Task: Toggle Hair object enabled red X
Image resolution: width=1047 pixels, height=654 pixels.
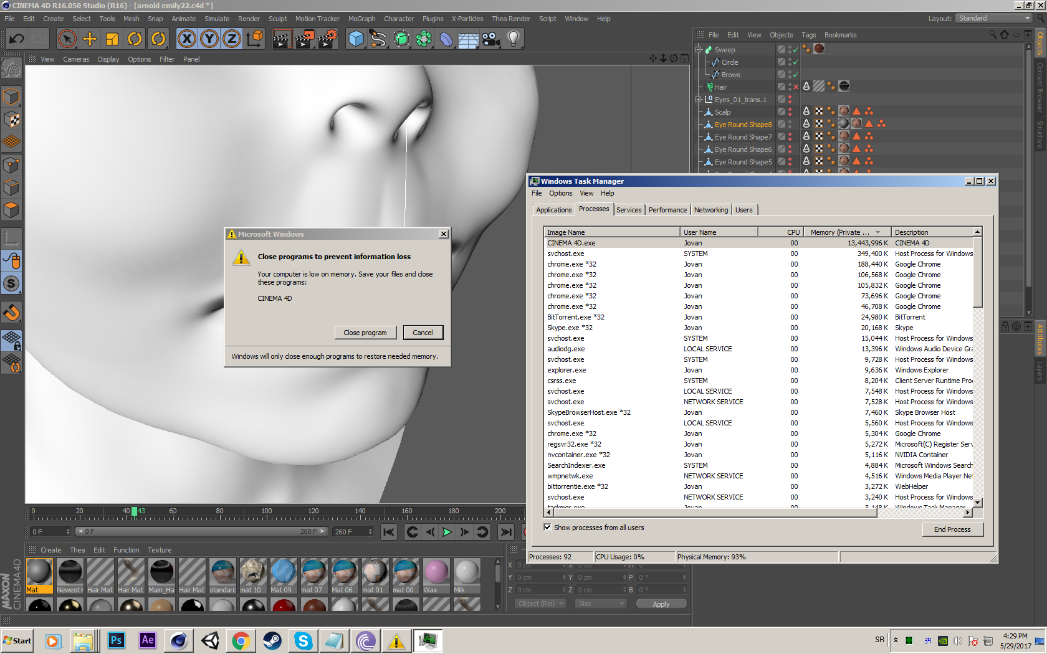Action: coord(796,87)
